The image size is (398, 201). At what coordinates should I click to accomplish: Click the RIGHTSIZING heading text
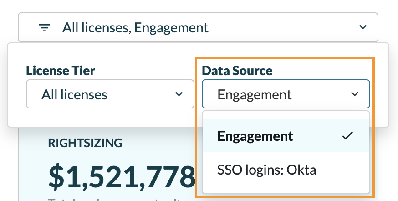[85, 143]
